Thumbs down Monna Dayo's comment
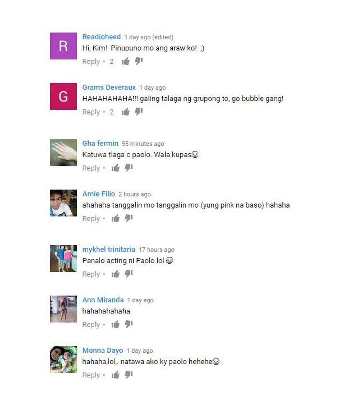348x414 pixels. point(128,375)
